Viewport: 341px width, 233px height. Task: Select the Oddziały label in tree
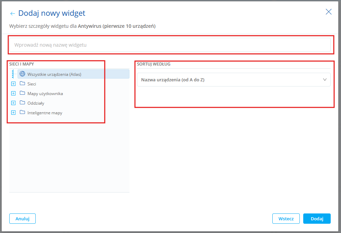coord(36,103)
